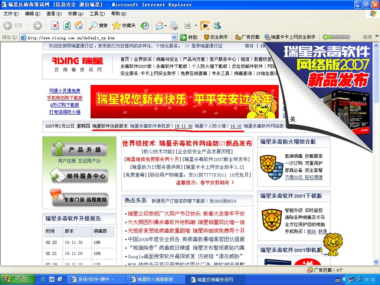Switch to 瑞星防火墙最新版 taskbar window
The image size is (380, 285).
[x=156, y=279]
